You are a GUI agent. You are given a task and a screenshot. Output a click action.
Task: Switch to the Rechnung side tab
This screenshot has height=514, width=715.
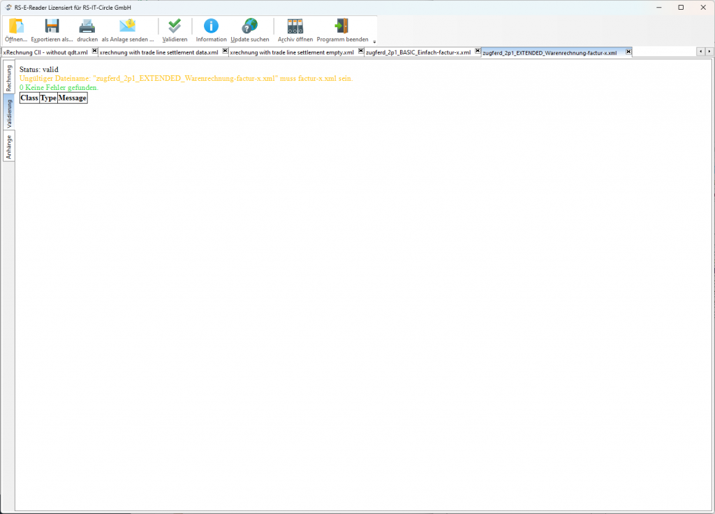point(9,77)
